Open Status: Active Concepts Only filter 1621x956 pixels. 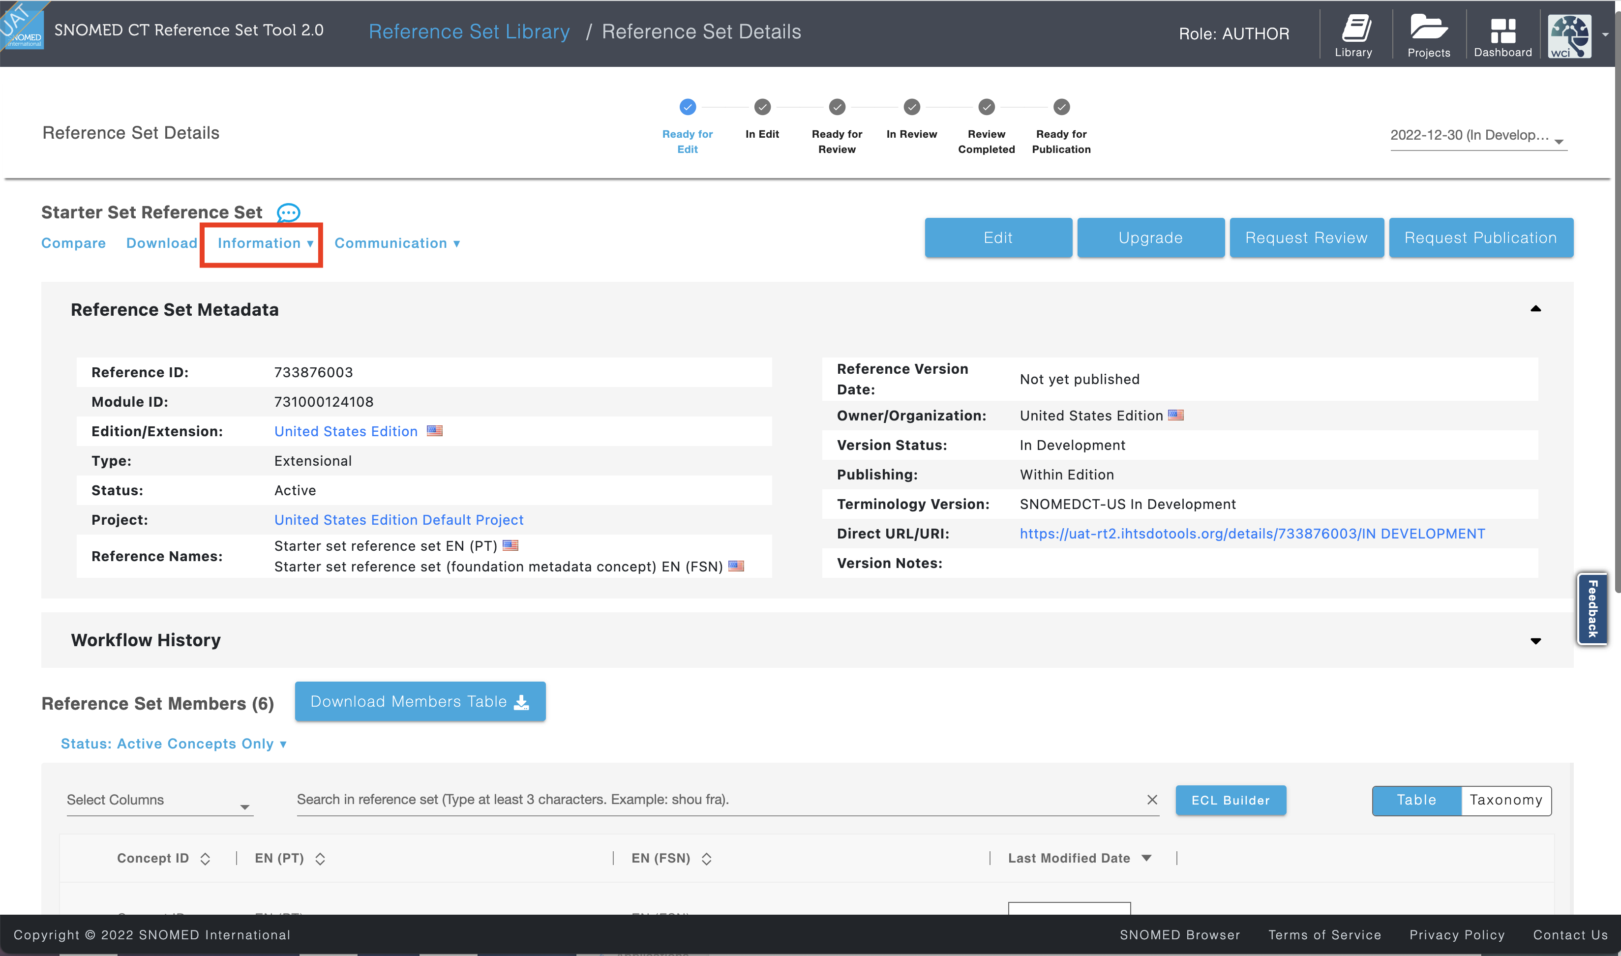coord(173,744)
